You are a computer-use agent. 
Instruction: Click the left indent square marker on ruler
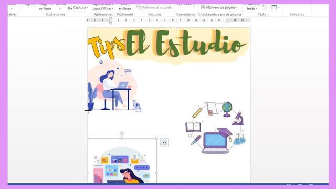point(111,23)
